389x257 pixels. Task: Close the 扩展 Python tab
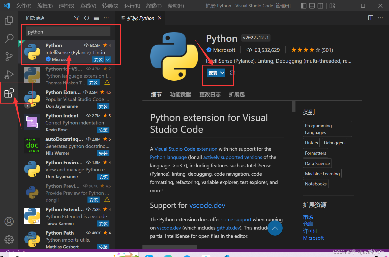point(159,18)
